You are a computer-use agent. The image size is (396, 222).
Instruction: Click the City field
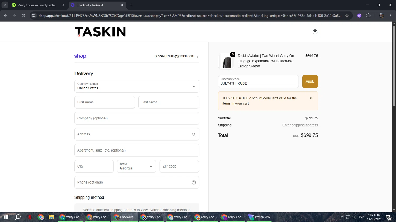94,166
